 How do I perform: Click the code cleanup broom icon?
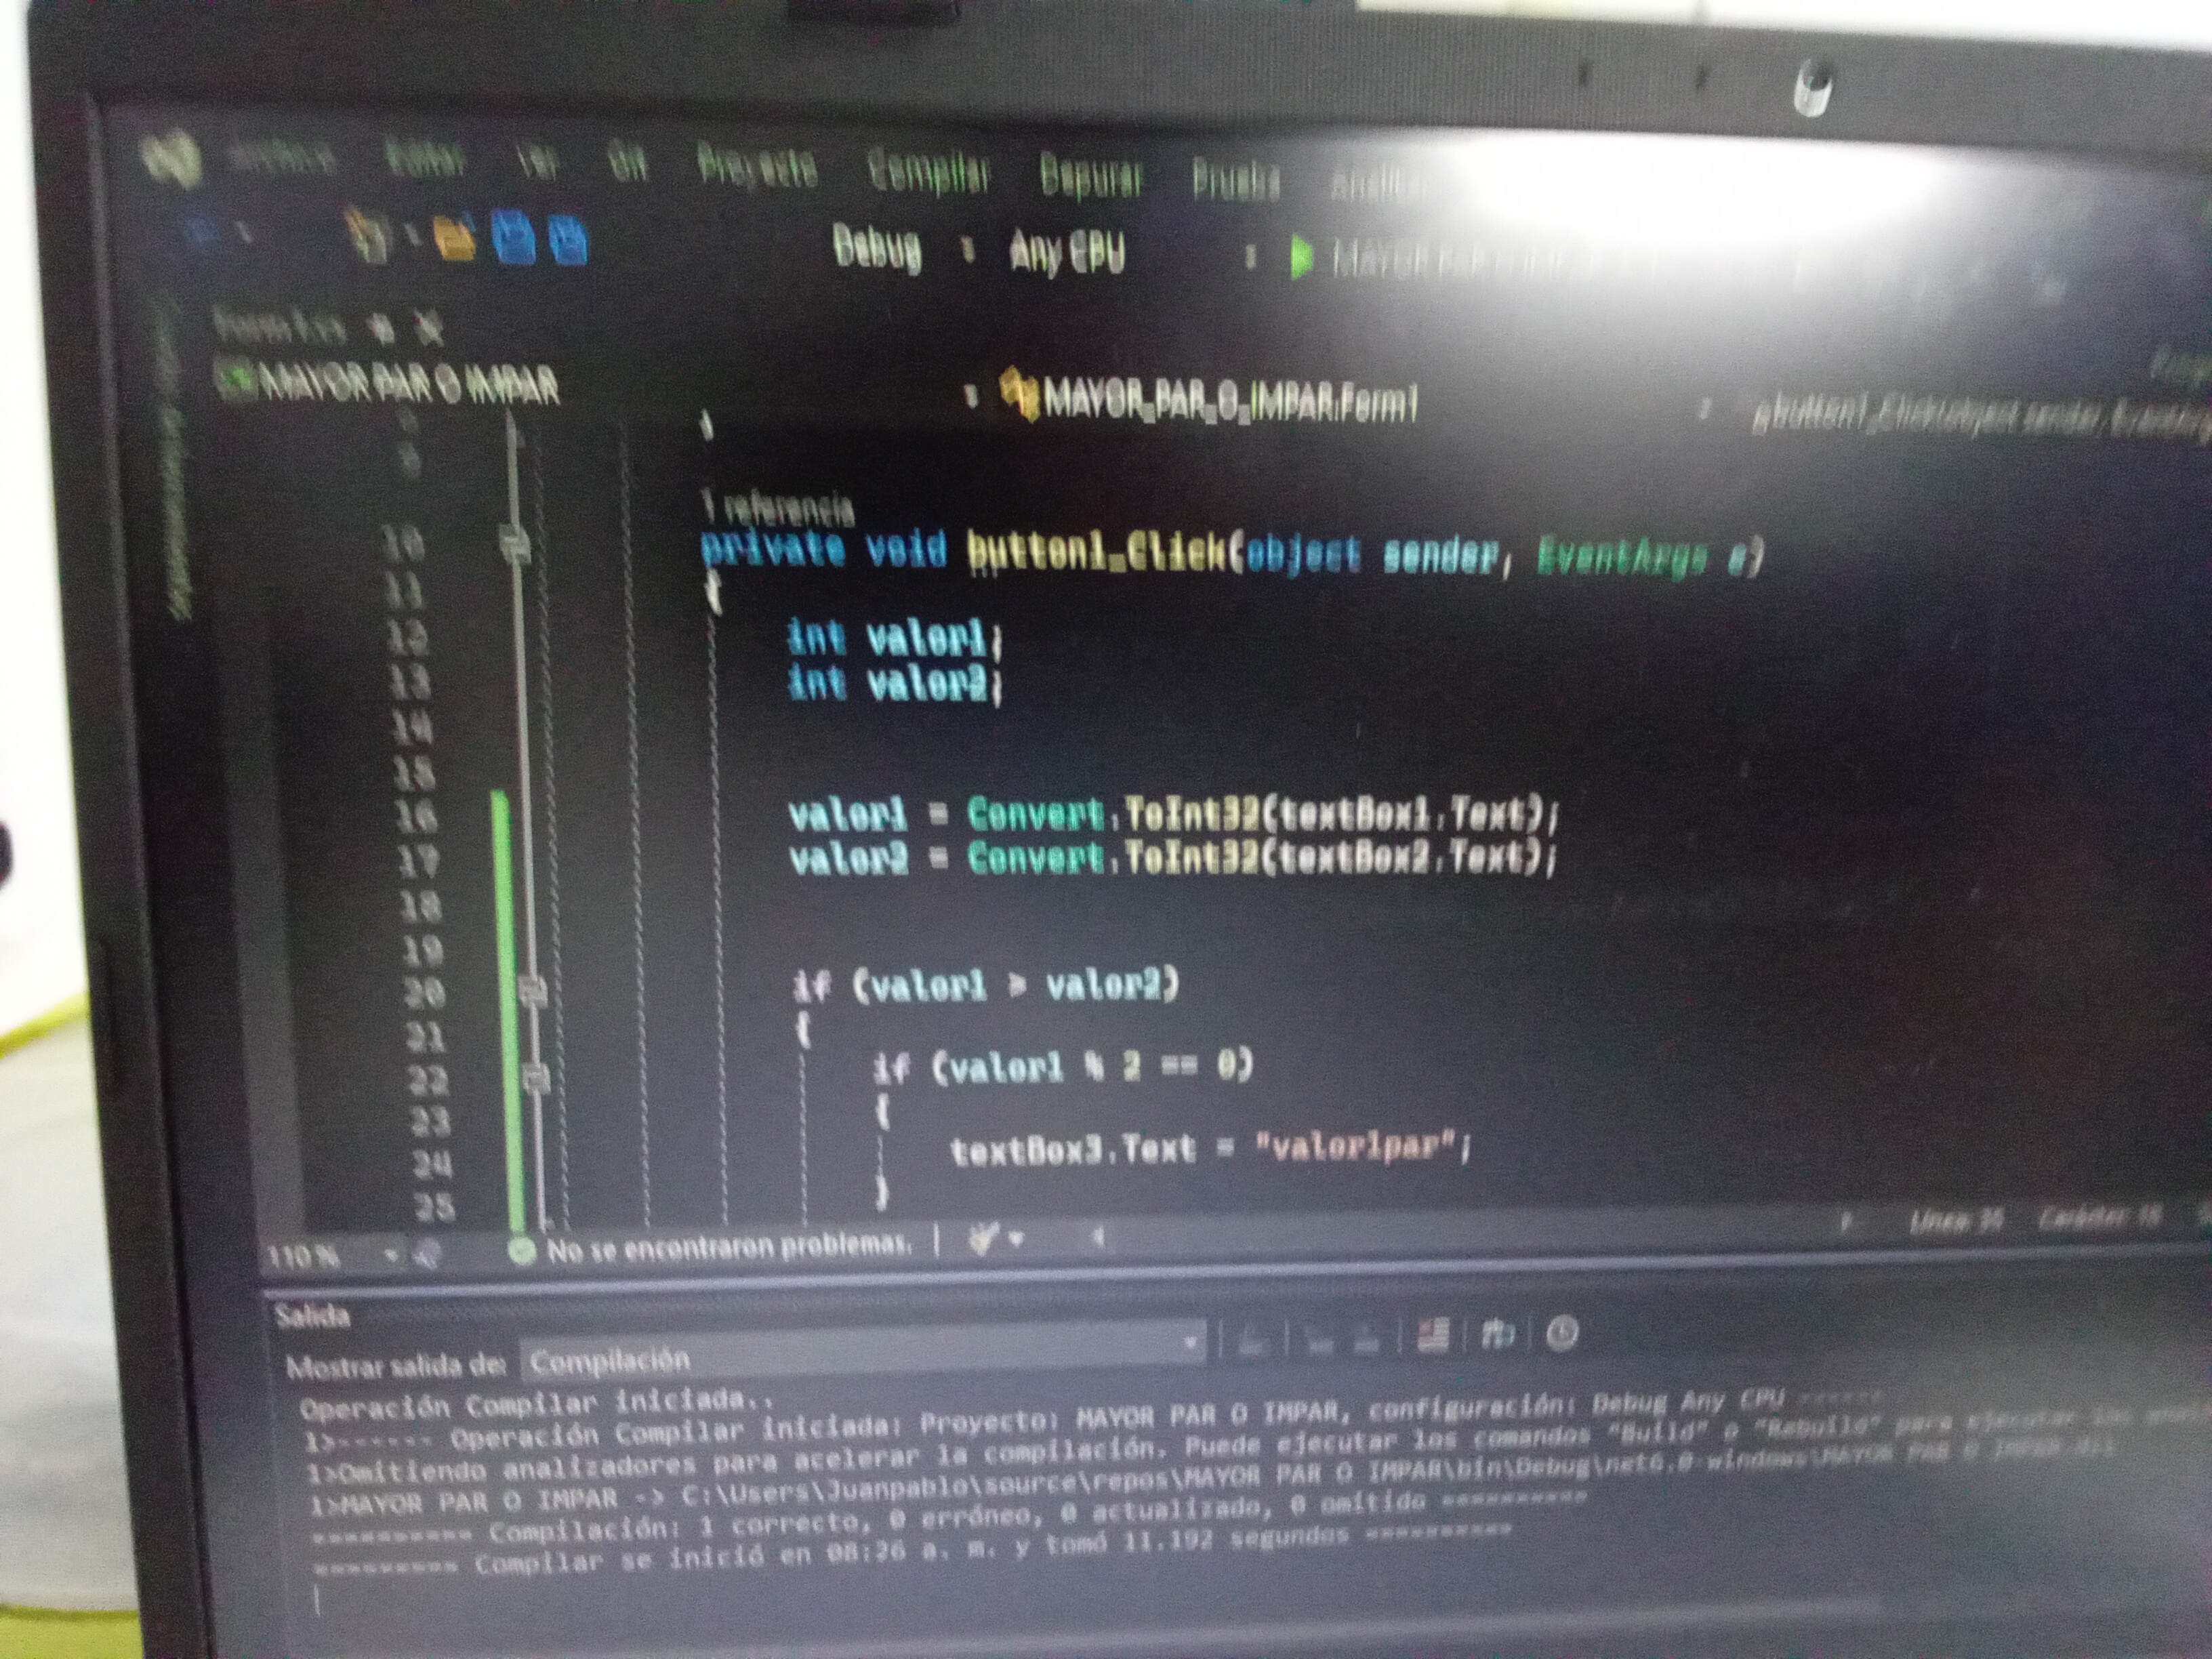984,1240
